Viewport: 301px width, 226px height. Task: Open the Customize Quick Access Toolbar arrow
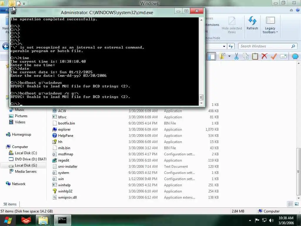[x=24, y=4]
